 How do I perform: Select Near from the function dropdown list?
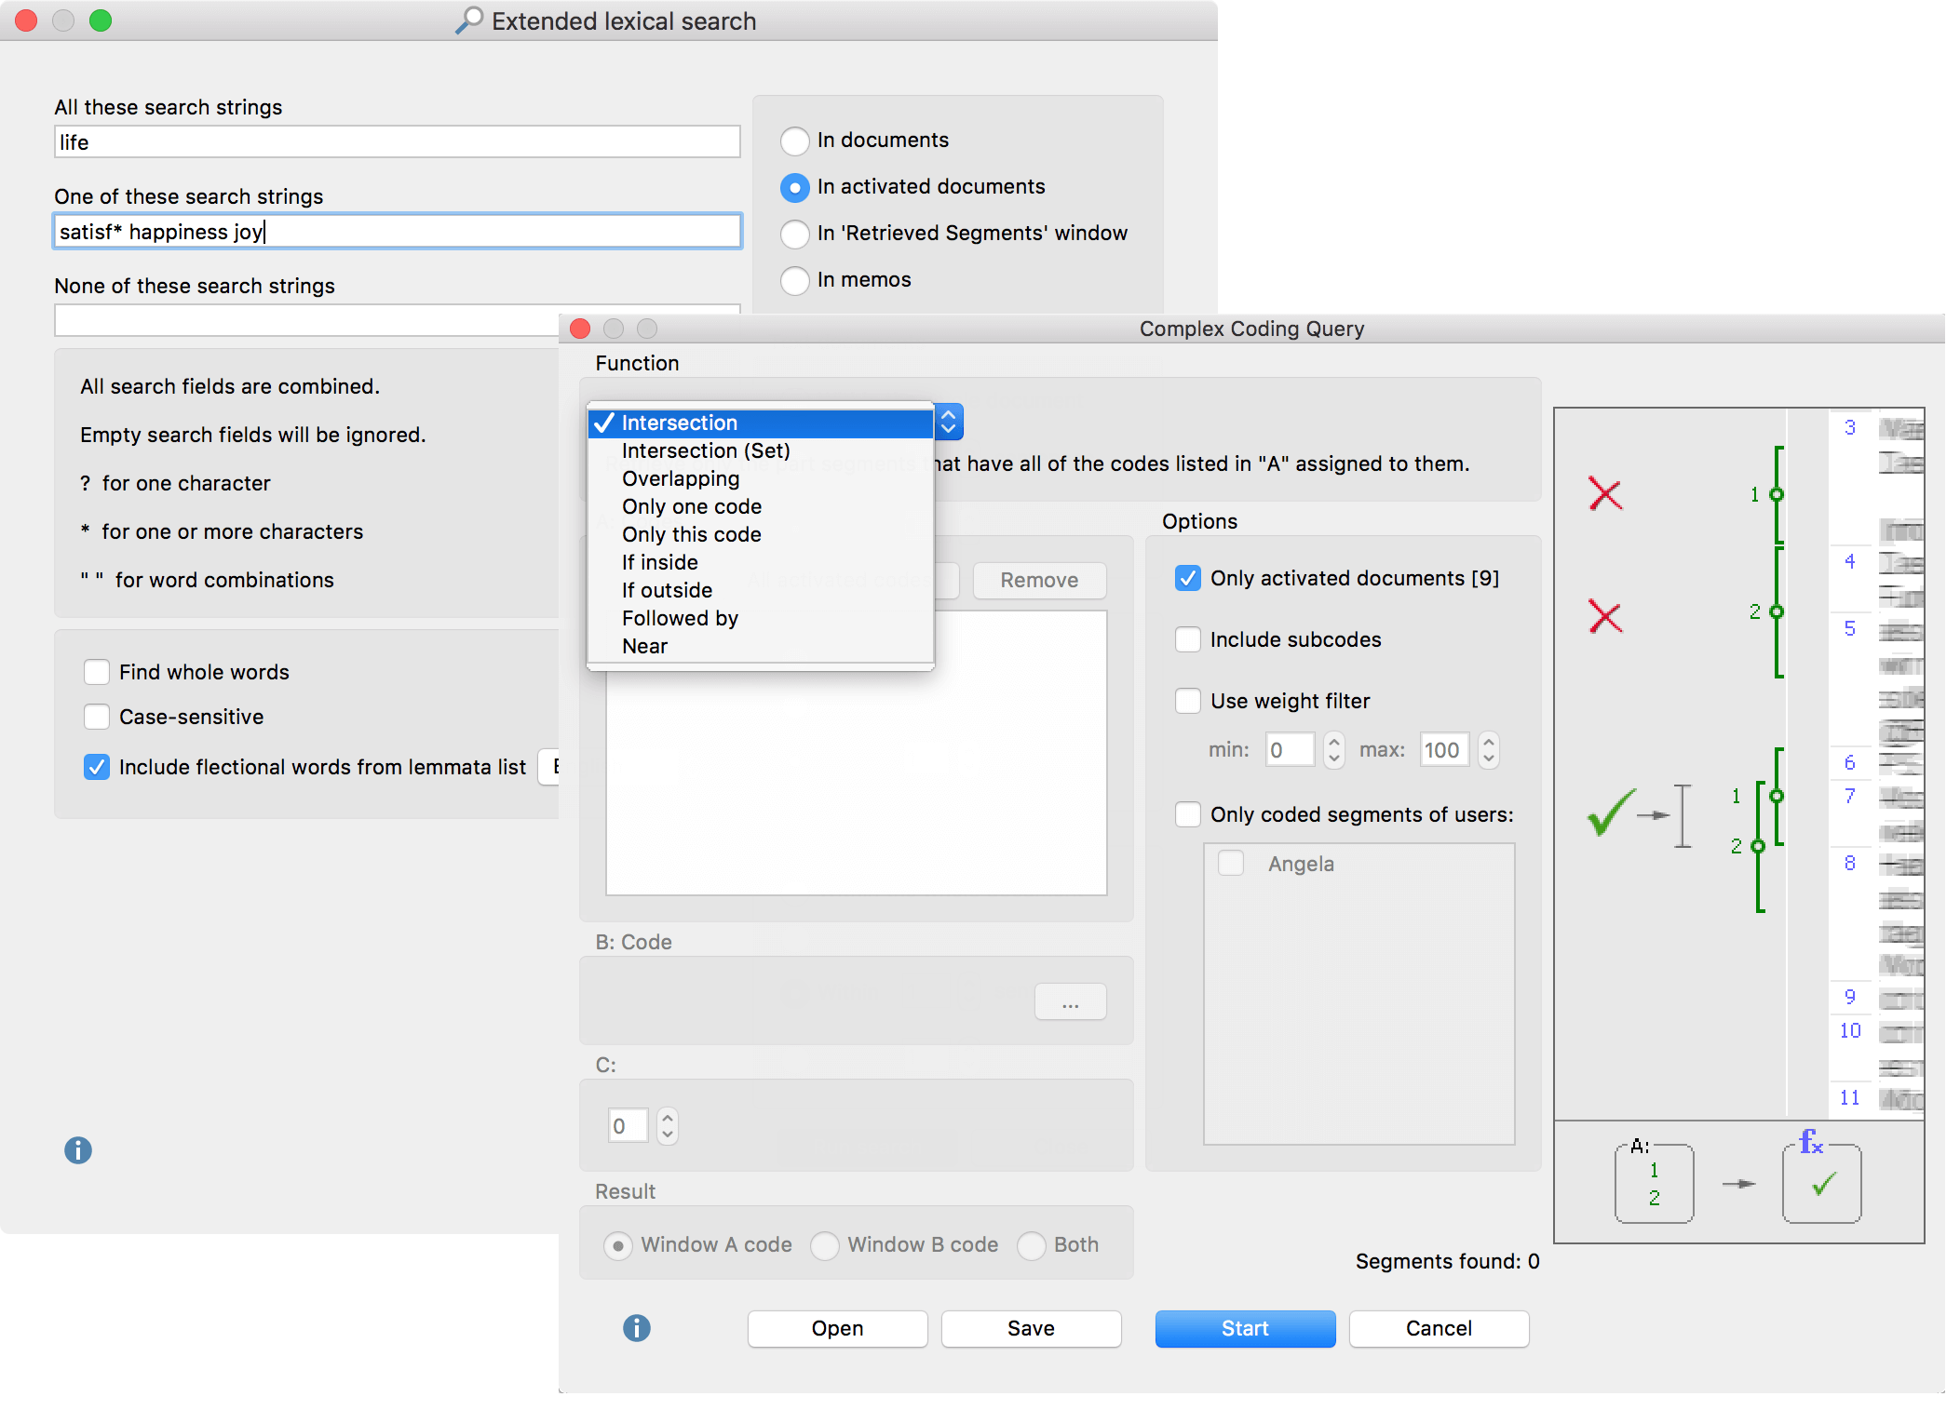coord(643,645)
